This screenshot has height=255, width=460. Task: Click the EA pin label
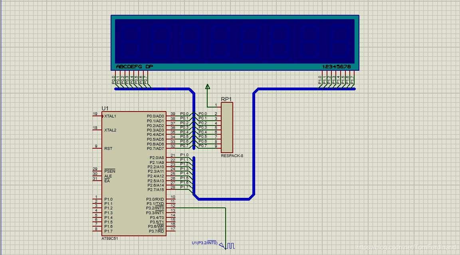(107, 181)
